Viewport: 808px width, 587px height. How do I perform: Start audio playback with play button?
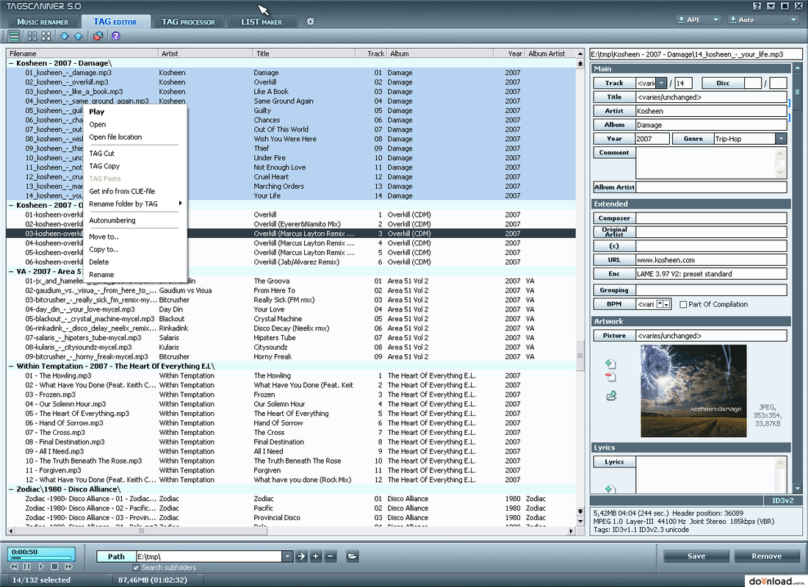[40, 566]
